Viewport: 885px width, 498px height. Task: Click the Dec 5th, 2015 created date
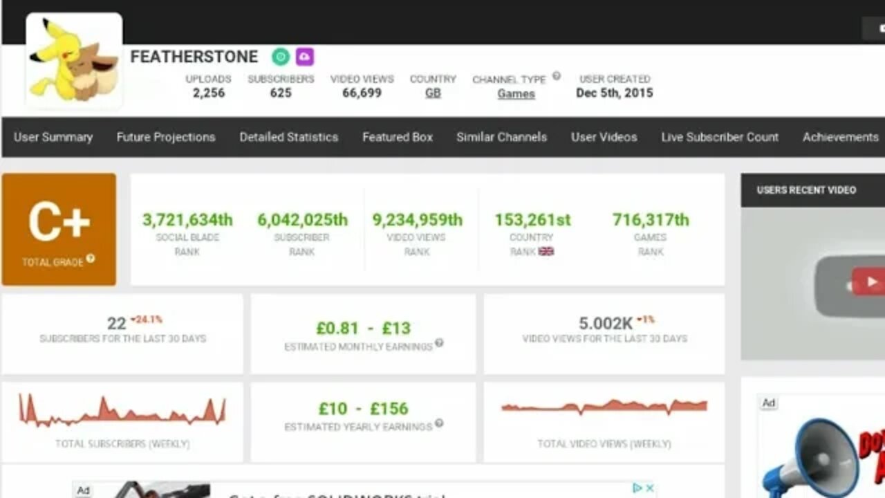coord(615,93)
